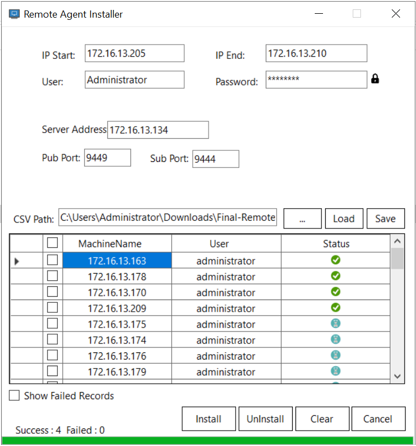Screen dimensions: 416x446
Task: Enable Show Failed Records checkbox
Action: [14, 395]
